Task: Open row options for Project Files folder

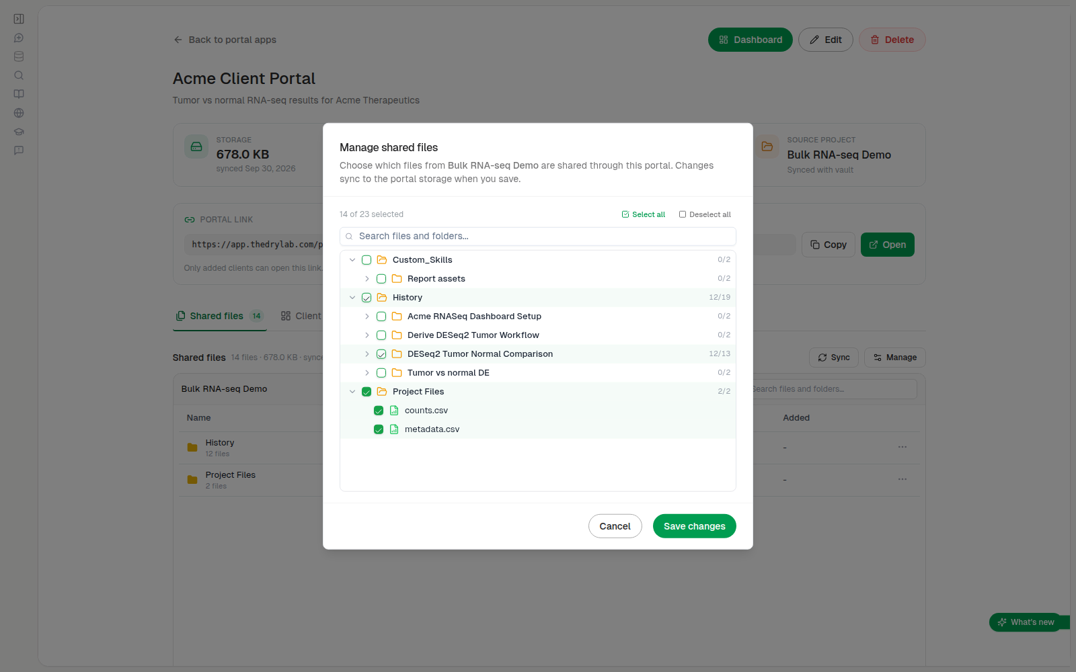Action: 902,479
